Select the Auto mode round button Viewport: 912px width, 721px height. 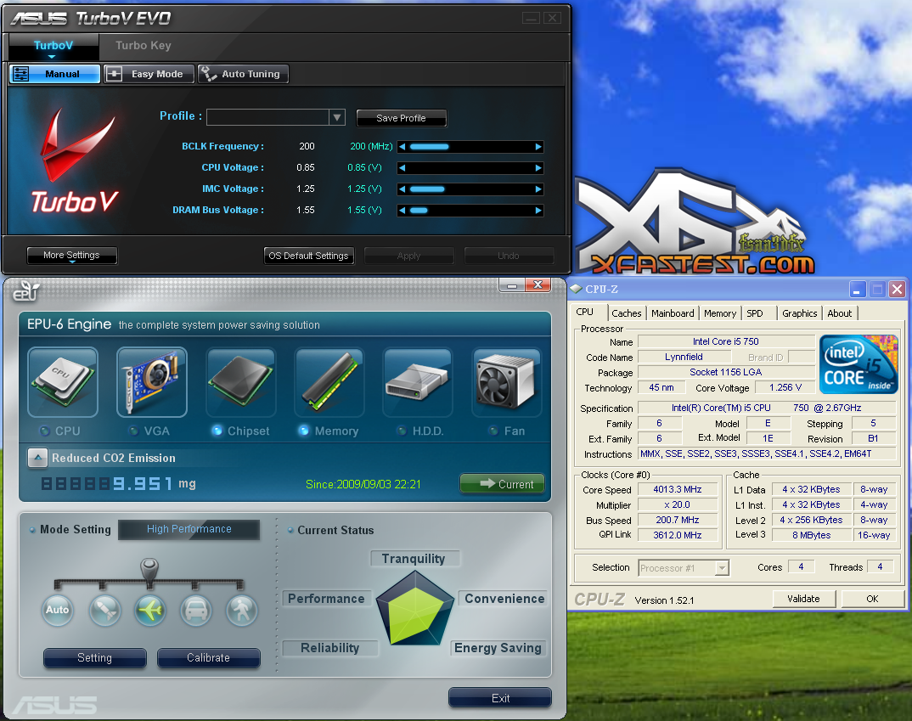click(58, 610)
